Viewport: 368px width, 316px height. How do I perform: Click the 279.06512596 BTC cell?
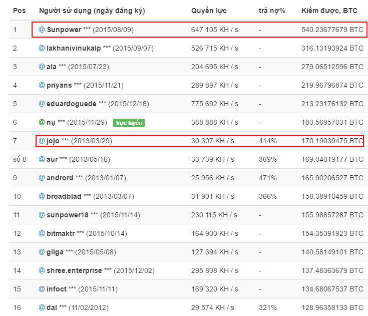tap(332, 67)
